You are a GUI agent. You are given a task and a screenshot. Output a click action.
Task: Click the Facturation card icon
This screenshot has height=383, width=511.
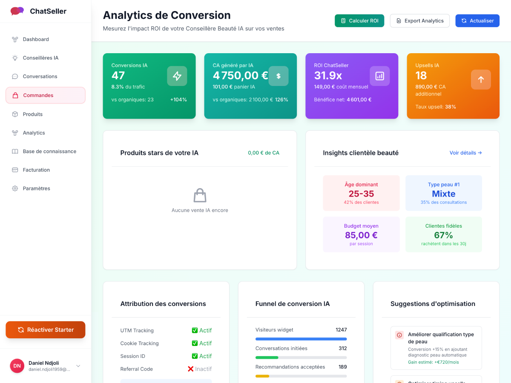click(x=14, y=170)
